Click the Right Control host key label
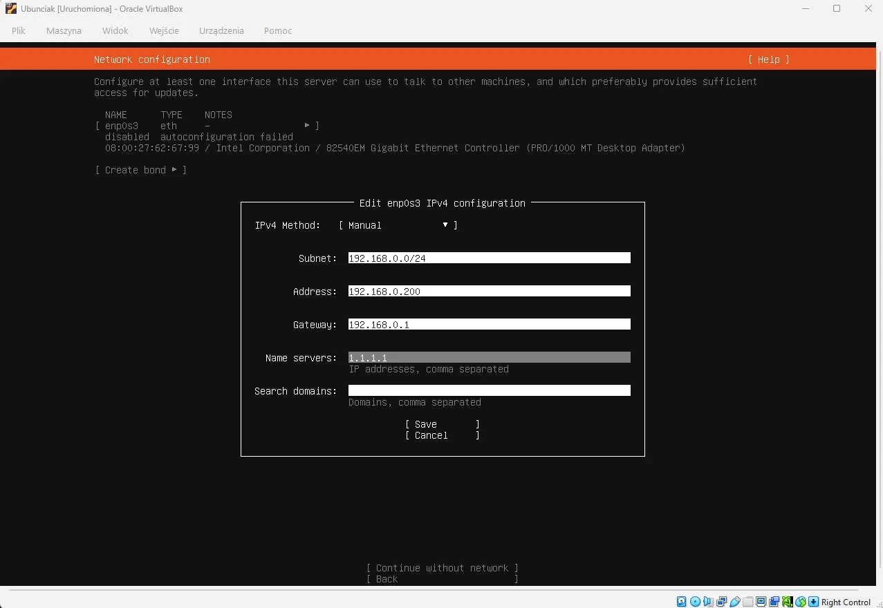This screenshot has height=608, width=883. 846,602
